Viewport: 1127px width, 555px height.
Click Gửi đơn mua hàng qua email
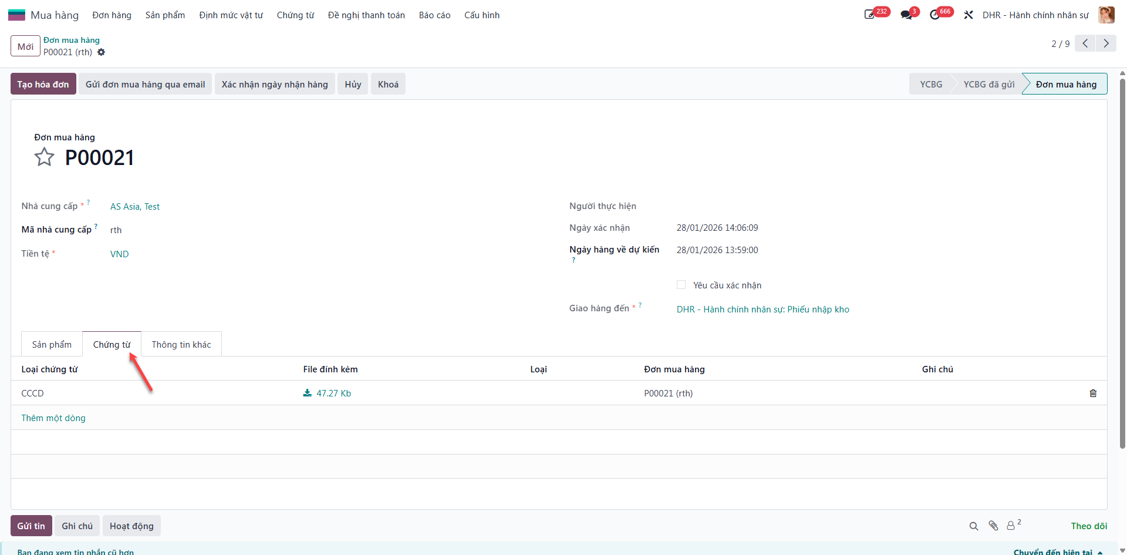tap(146, 84)
